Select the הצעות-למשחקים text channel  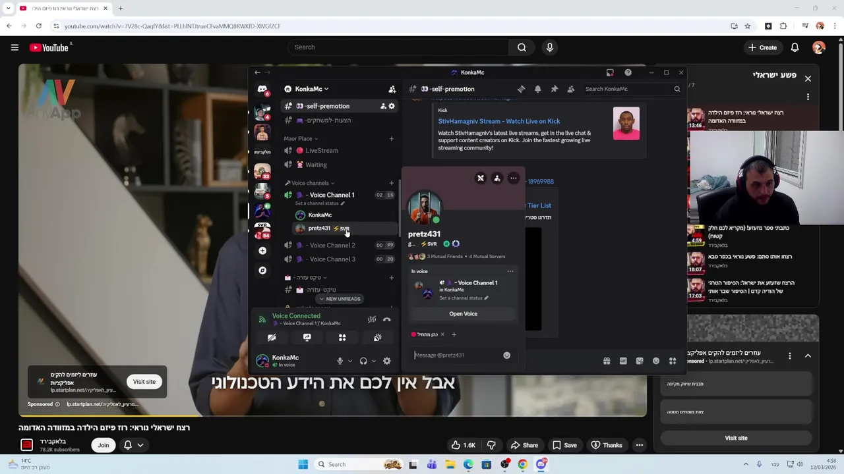click(340, 120)
